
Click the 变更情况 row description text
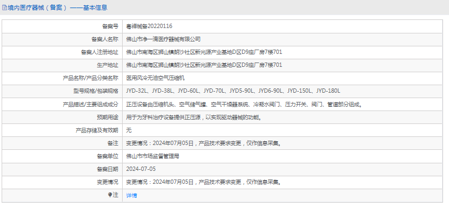click(204, 182)
